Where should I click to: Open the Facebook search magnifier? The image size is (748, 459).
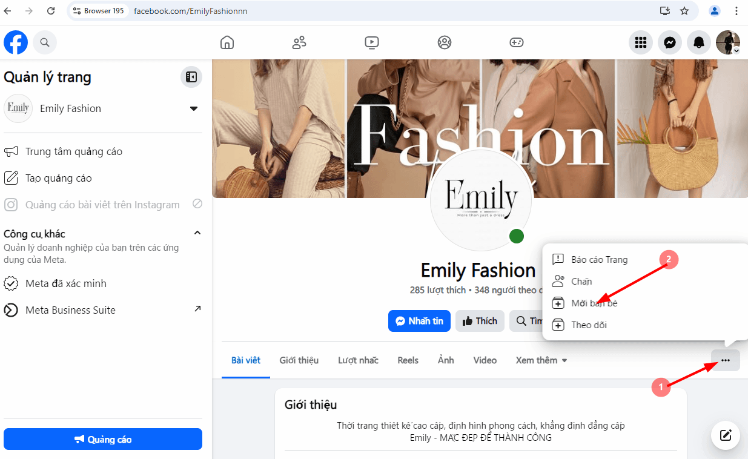[x=45, y=42]
